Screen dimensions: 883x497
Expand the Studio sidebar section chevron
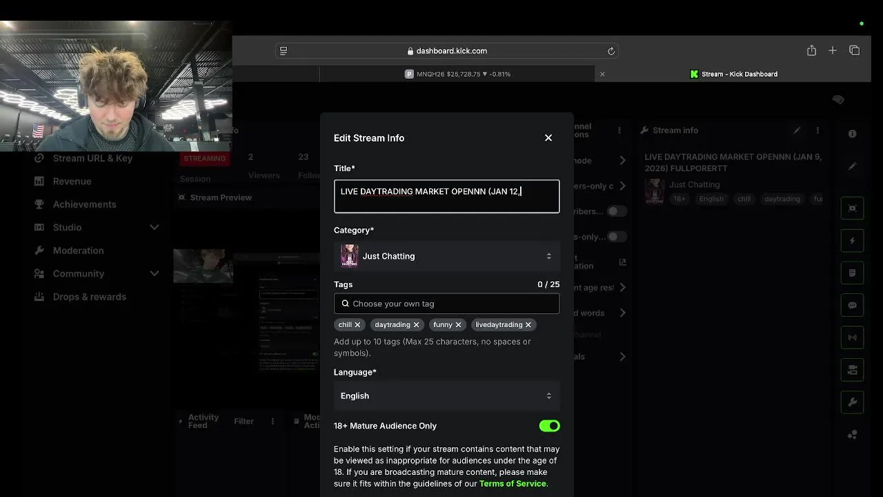click(x=155, y=227)
